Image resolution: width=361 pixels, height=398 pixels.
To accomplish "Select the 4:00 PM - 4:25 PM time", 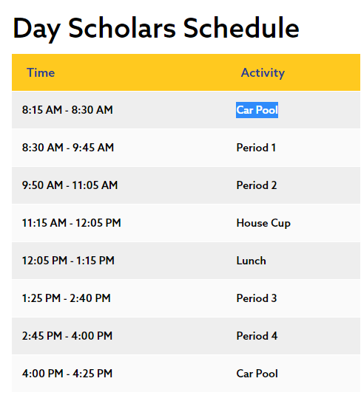I will click(x=67, y=374).
